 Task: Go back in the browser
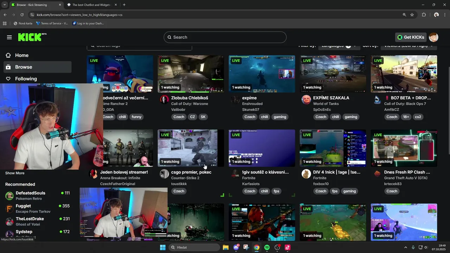pos(5,15)
